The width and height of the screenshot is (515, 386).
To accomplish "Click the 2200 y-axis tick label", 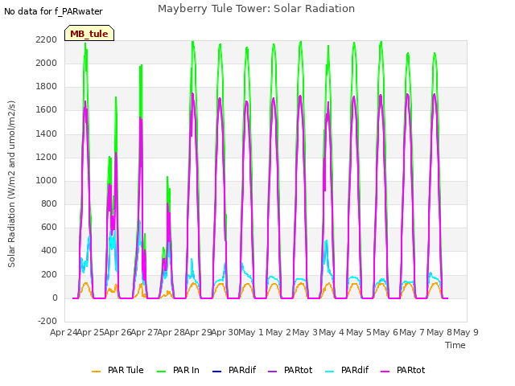I will (47, 39).
